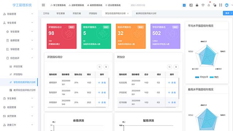Click the 团委工作 sidebar icon
Viewport: 233px width, 131px height.
click(4, 125)
